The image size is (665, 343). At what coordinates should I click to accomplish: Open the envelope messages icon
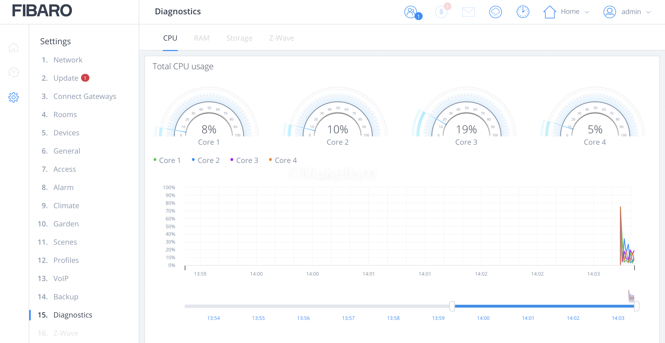click(x=468, y=12)
